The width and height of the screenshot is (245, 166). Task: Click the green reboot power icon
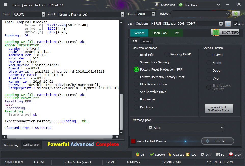click(x=236, y=13)
